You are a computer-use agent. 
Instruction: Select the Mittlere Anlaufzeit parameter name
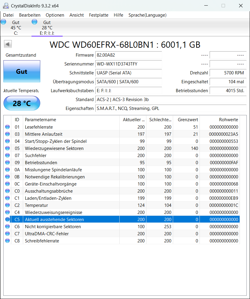(44, 134)
